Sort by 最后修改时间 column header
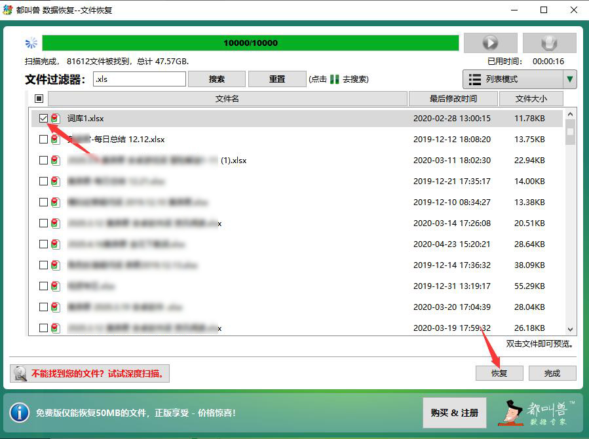Screen dimensions: 589x439 click(x=453, y=99)
